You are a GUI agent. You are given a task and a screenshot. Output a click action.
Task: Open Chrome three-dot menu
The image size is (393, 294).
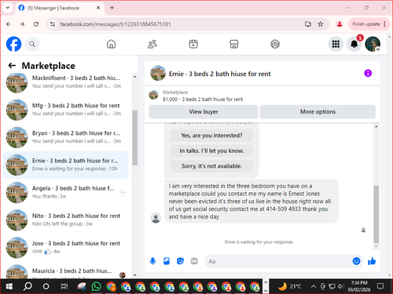coord(384,24)
